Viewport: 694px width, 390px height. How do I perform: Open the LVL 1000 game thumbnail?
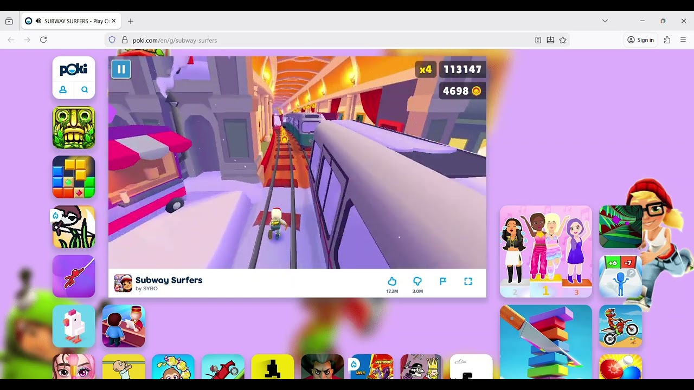[372, 367]
